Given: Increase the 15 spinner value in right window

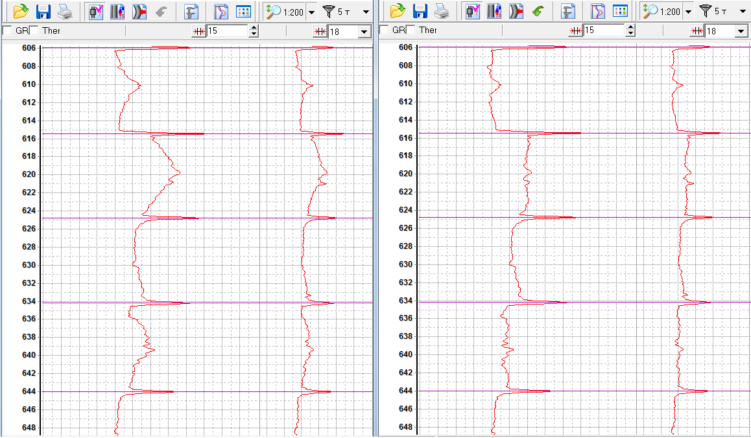Looking at the screenshot, I should point(631,28).
